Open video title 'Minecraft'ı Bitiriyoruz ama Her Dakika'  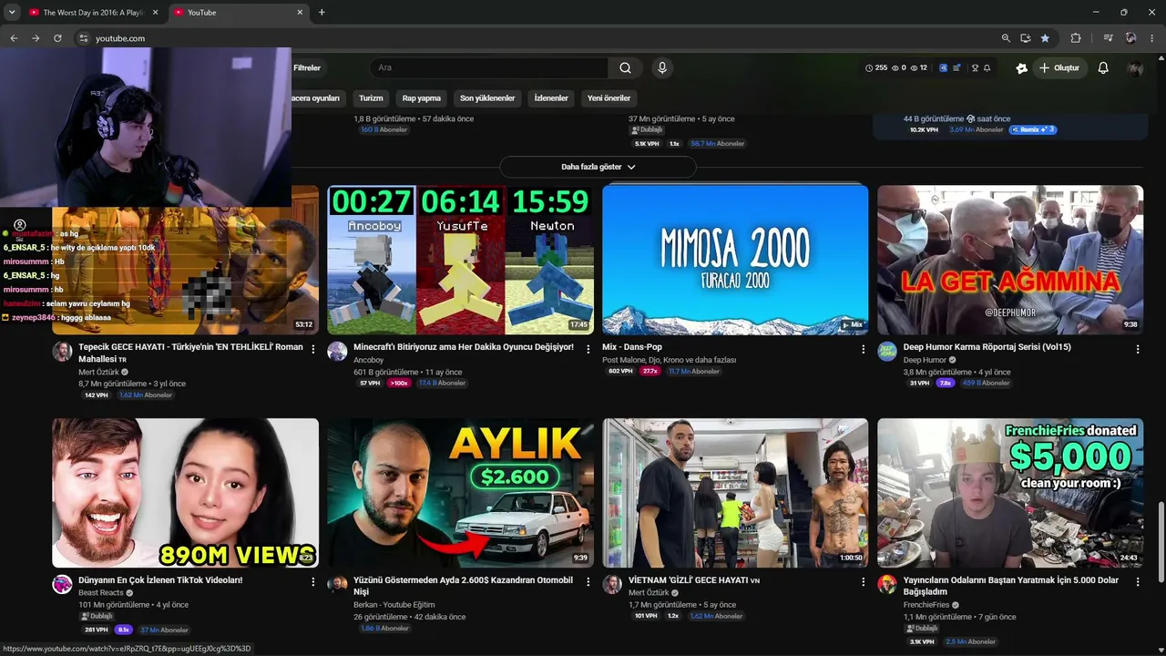pos(464,347)
